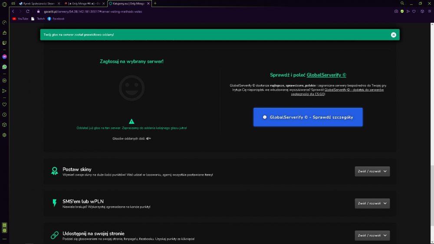434x244 pixels.
Task: Open sidebar three-dots setup menu
Action: 4,239
